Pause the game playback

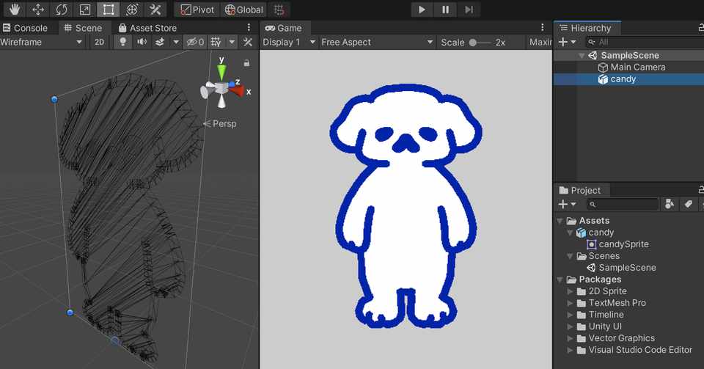[x=445, y=10]
